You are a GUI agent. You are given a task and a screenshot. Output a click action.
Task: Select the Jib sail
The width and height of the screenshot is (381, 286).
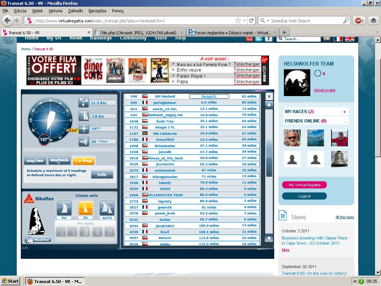tap(86, 209)
